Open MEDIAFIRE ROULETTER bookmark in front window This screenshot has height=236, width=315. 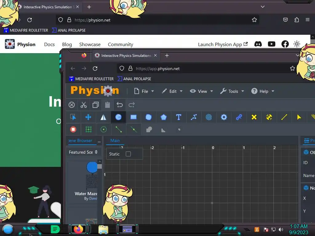[x=91, y=79]
